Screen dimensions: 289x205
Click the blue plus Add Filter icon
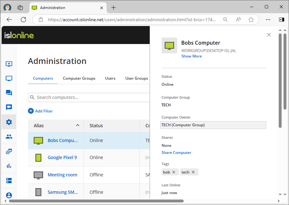[x=31, y=111]
